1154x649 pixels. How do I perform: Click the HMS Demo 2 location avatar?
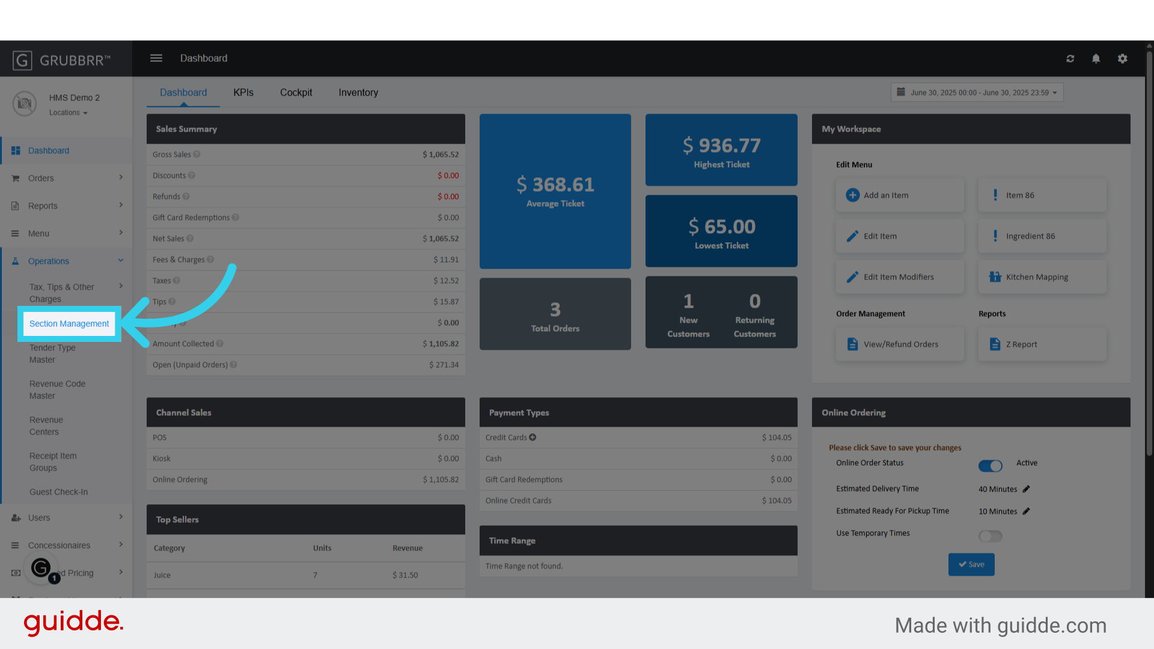(x=24, y=104)
